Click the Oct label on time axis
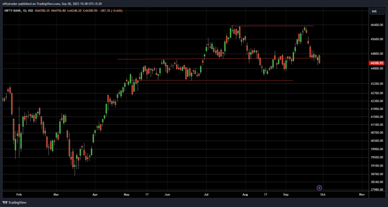The image size is (388, 207). [323, 194]
